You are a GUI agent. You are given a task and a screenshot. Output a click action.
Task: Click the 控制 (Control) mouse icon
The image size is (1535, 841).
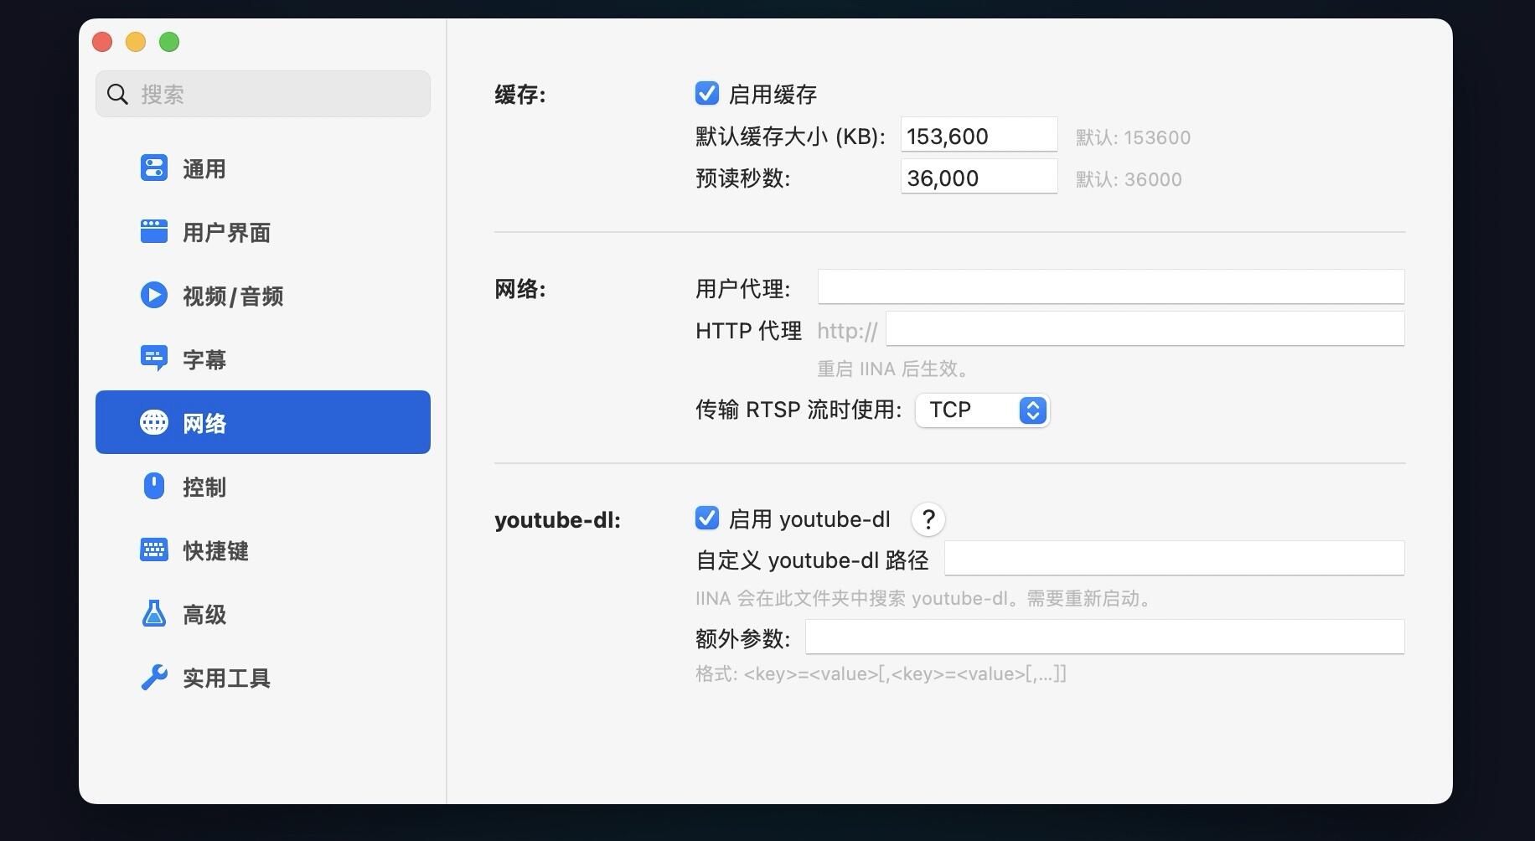click(154, 486)
